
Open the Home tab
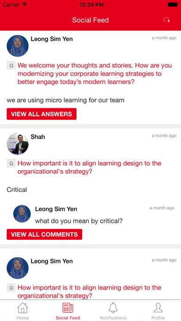tap(23, 311)
